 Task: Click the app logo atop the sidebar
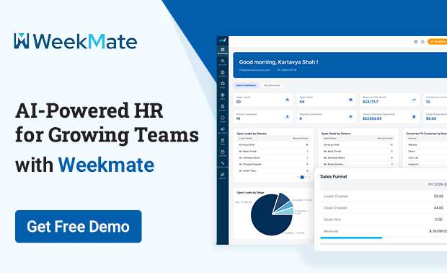click(223, 40)
